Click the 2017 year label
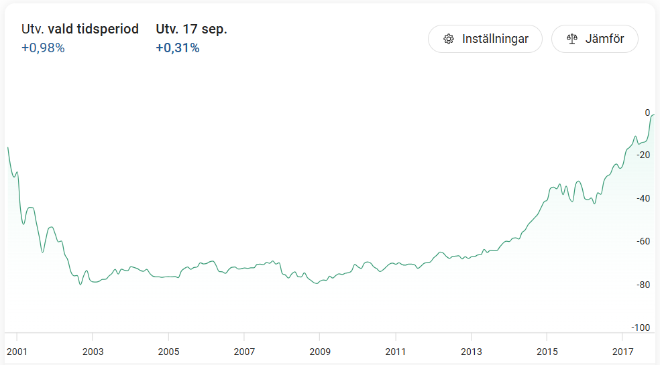The height and width of the screenshot is (365, 660). click(x=623, y=352)
